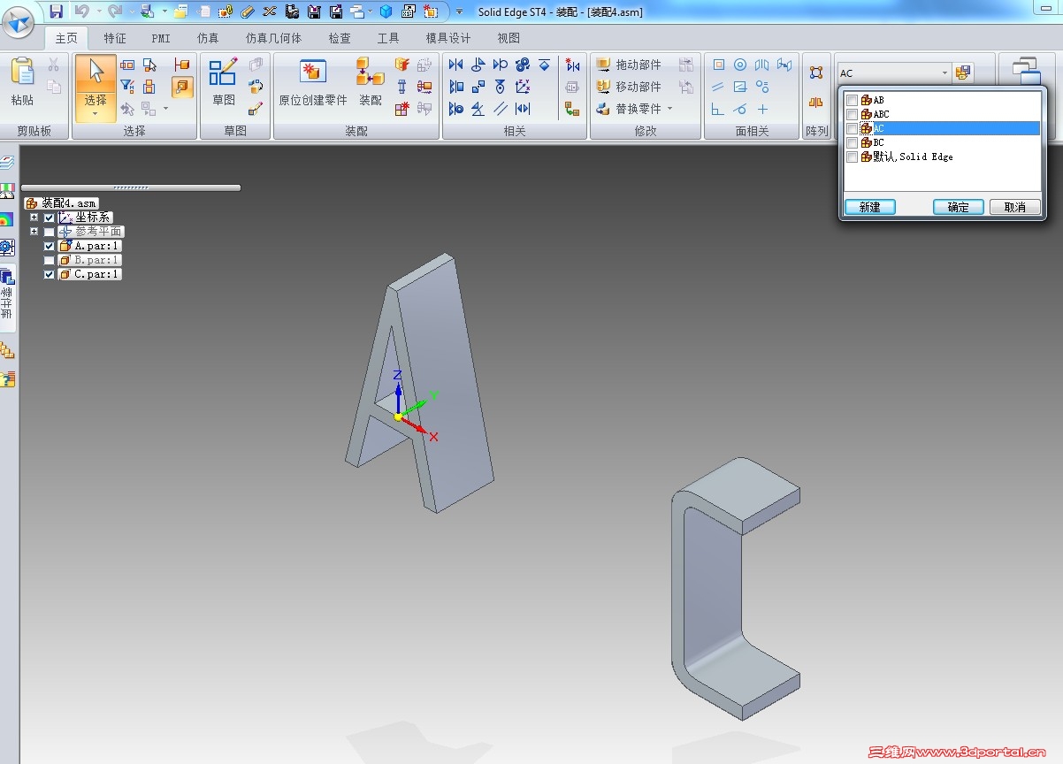The width and height of the screenshot is (1063, 764).
Task: Check the AB configuration checkbox
Action: coord(852,101)
